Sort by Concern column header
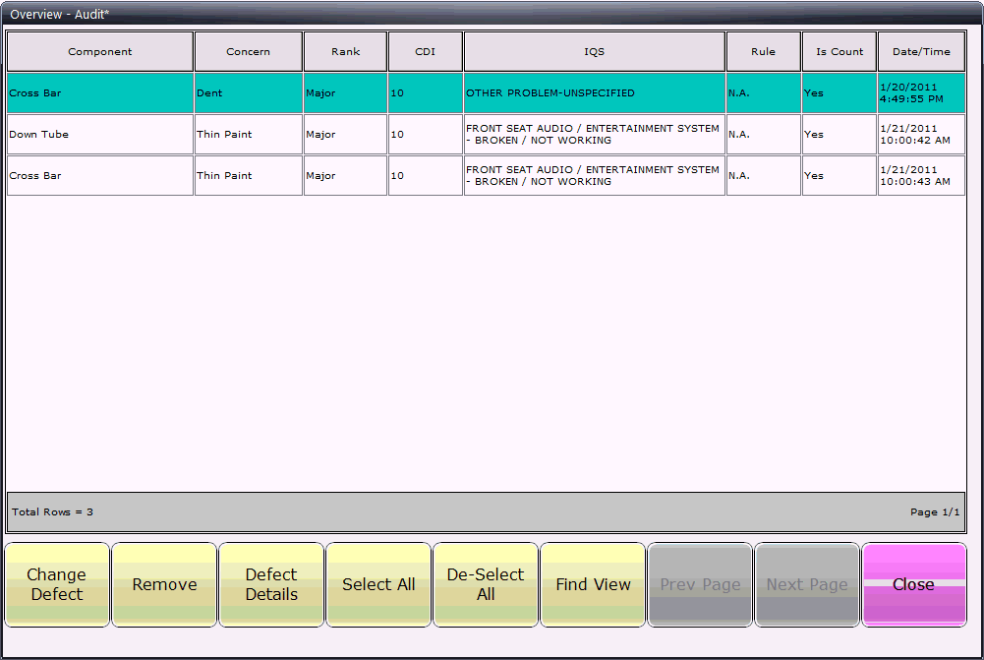The image size is (984, 660). click(249, 51)
